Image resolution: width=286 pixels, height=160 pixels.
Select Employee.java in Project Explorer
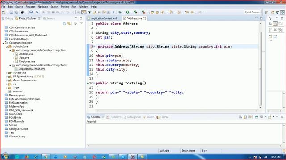tap(27, 61)
